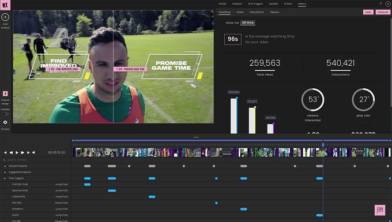392x222 pixels.
Task: Click the Find Improved Loan hotspot label
Action: tap(63, 69)
